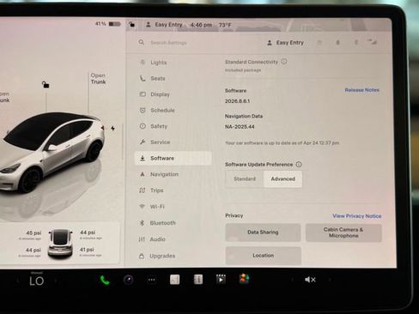This screenshot has height=314, width=419.
Task: Open charge port via the lightning bolt icon
Action: click(112, 128)
